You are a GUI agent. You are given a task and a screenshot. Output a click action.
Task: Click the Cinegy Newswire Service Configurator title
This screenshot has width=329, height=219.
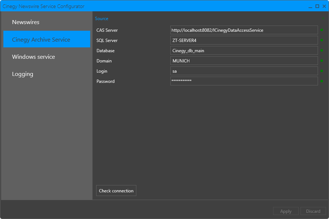click(44, 6)
